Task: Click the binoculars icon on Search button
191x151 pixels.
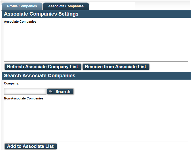Action: [50, 92]
